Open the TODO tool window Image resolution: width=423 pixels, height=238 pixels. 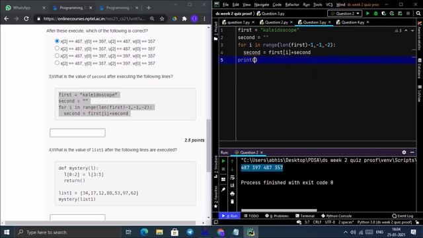click(x=251, y=216)
